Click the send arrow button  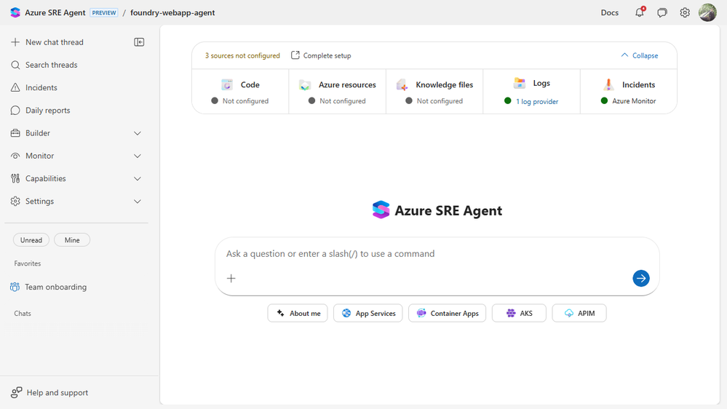tap(640, 278)
